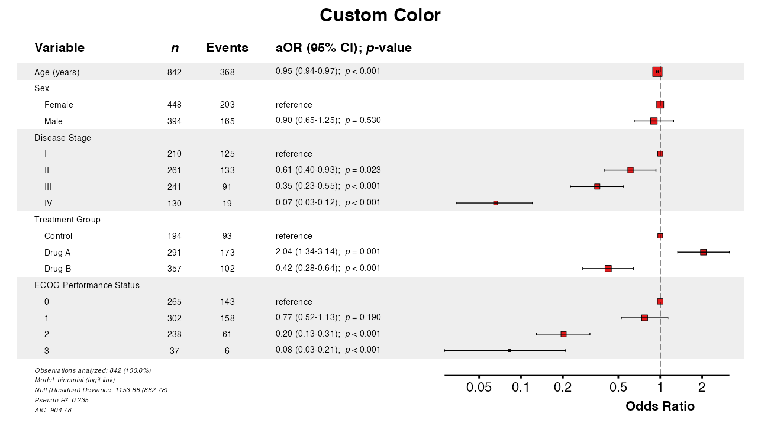This screenshot has height=426, width=761.
Task: Click the Disease Stage group label
Action: click(x=62, y=138)
